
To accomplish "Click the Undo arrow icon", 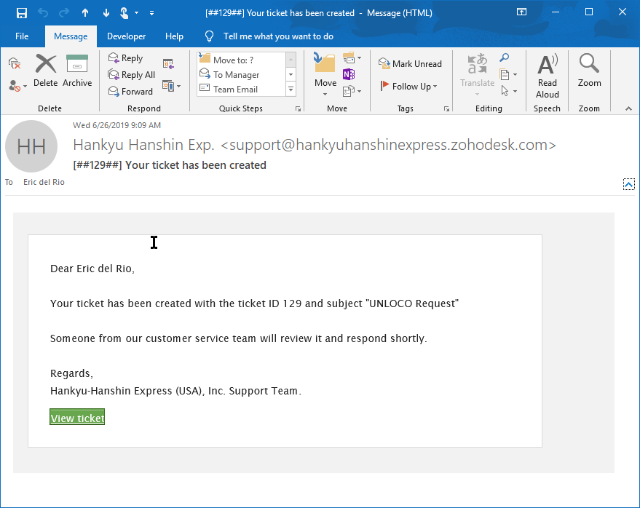I will (x=43, y=13).
